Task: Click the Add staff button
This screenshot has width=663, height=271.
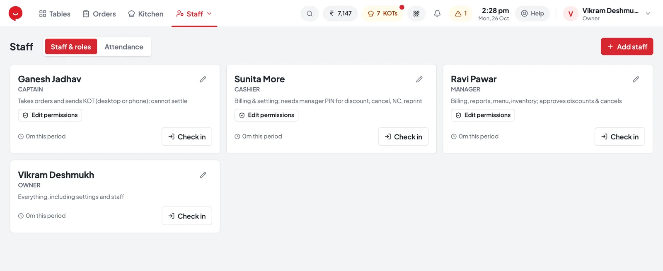Action: coord(627,47)
